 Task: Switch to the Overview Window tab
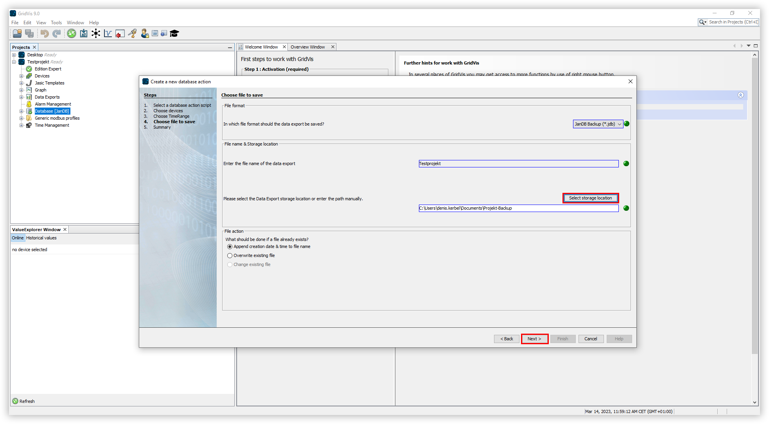click(307, 47)
